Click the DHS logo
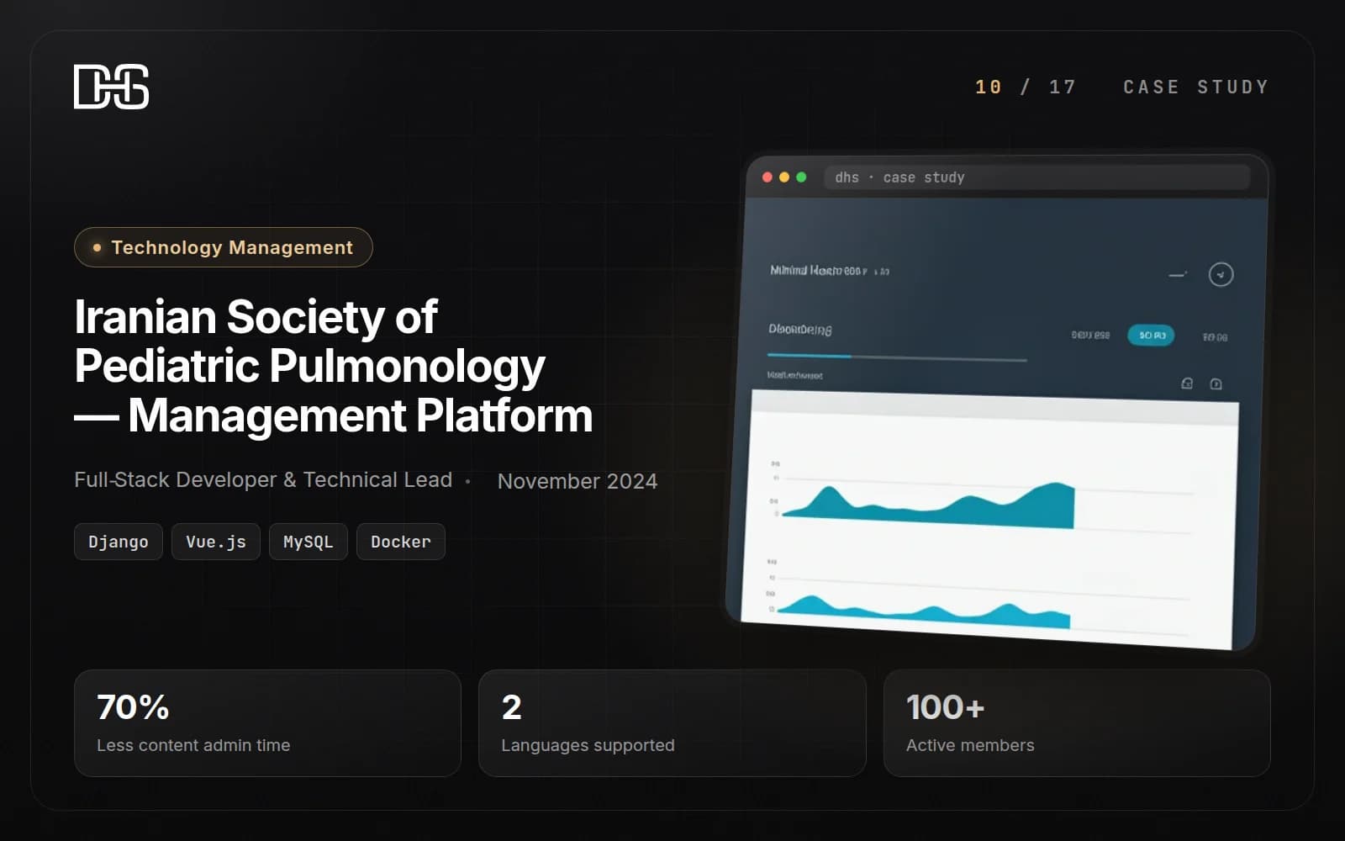 pyautogui.click(x=112, y=87)
